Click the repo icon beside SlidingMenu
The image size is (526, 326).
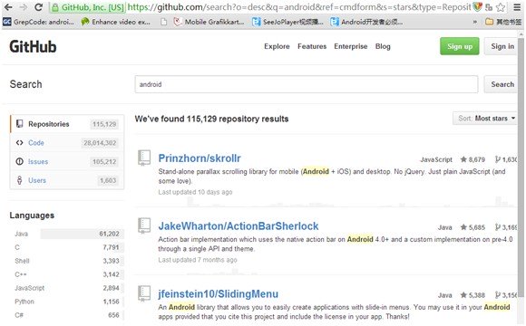click(x=144, y=293)
